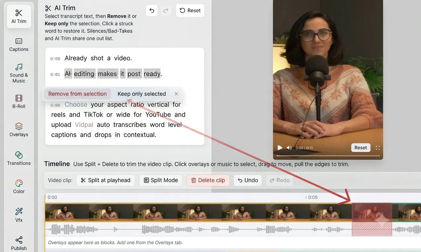The height and width of the screenshot is (252, 421).
Task: Expand the preview to fullscreen
Action: 378,148
